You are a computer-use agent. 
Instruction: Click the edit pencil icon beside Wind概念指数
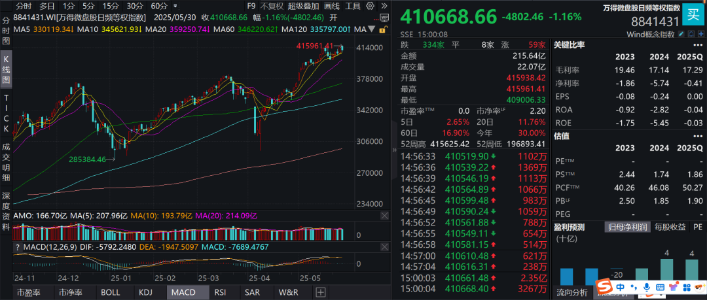tap(681, 34)
